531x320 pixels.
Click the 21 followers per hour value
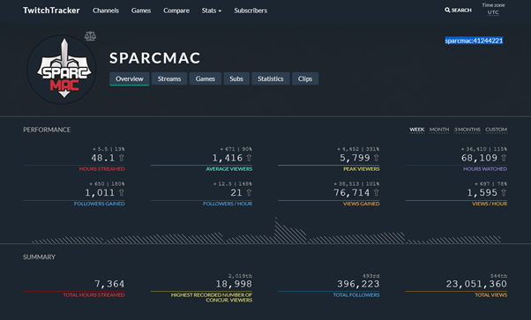click(236, 193)
